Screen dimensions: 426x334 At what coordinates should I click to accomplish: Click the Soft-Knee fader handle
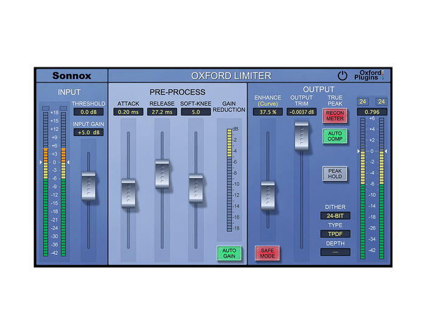coord(196,189)
